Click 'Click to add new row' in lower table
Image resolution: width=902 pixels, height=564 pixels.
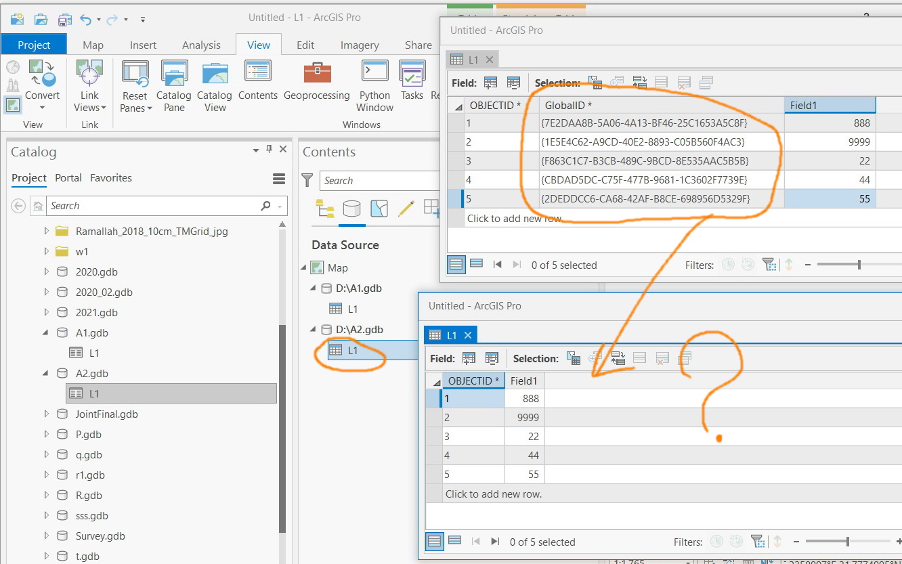coord(494,494)
